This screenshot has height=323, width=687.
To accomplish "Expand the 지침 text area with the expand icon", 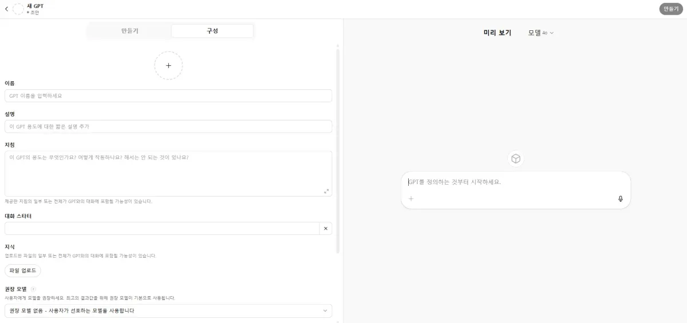I will (x=326, y=191).
